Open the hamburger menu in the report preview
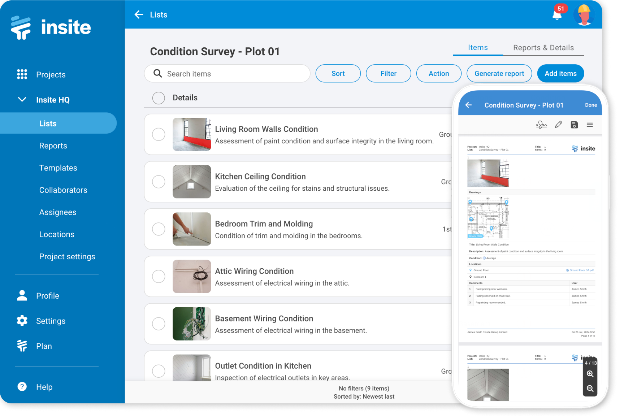The width and height of the screenshot is (624, 416). [x=590, y=124]
